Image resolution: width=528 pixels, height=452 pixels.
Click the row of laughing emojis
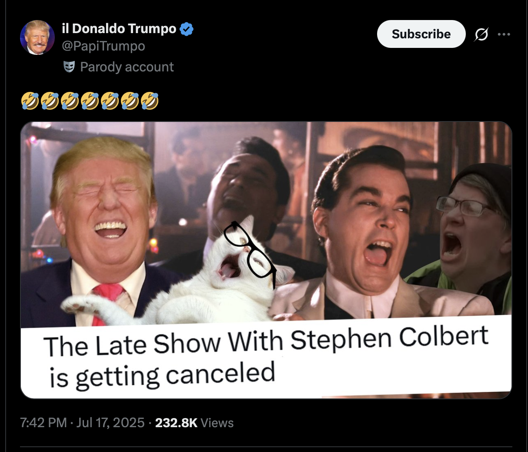[x=90, y=101]
